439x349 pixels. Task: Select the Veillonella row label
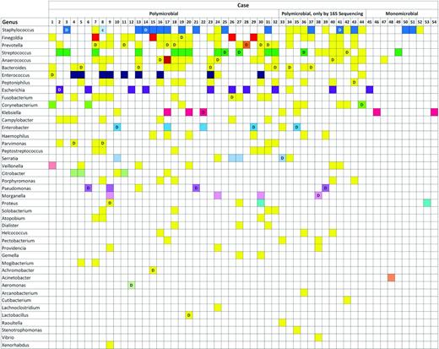[x=12, y=166]
